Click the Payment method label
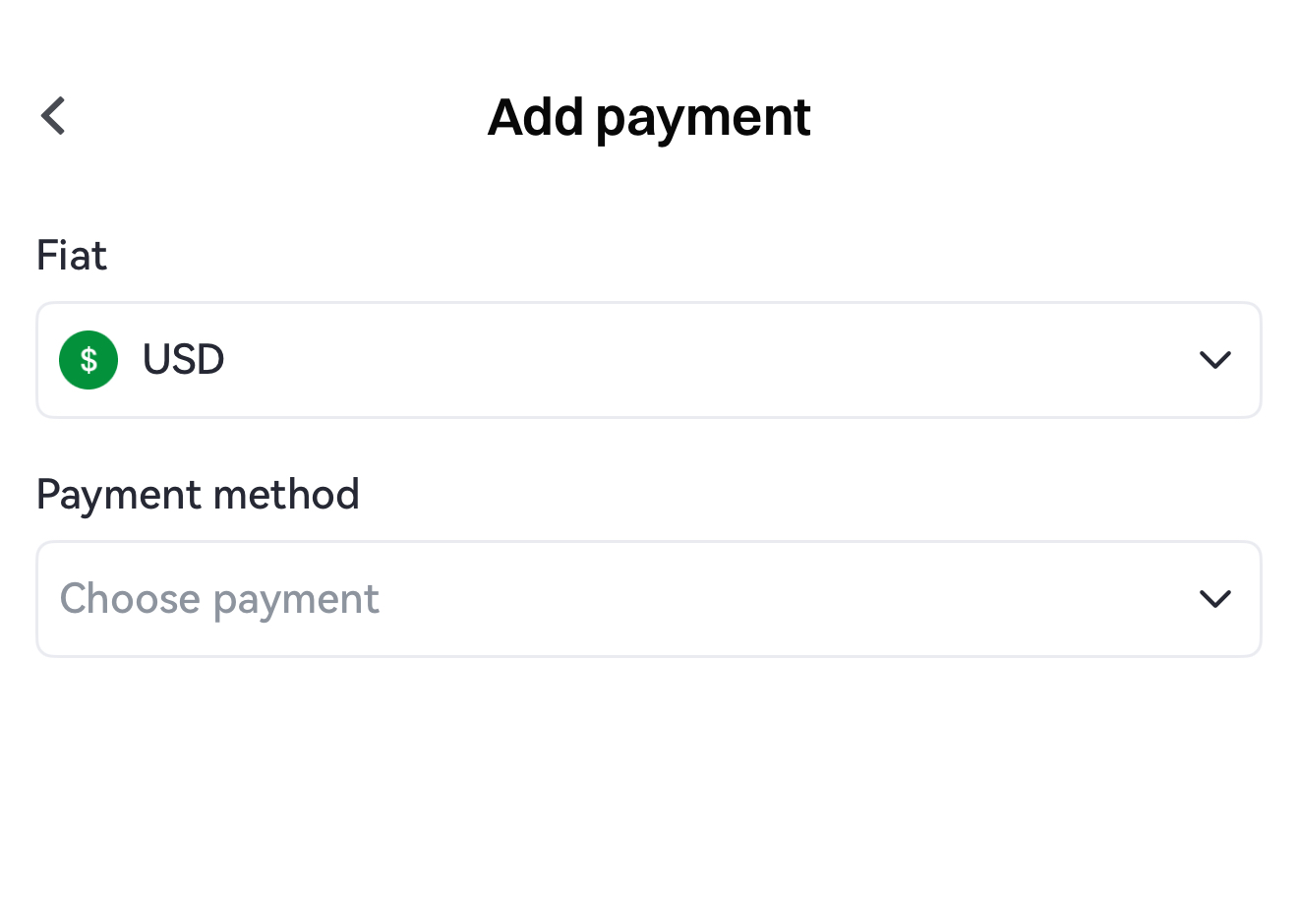The height and width of the screenshot is (900, 1298). 198,495
